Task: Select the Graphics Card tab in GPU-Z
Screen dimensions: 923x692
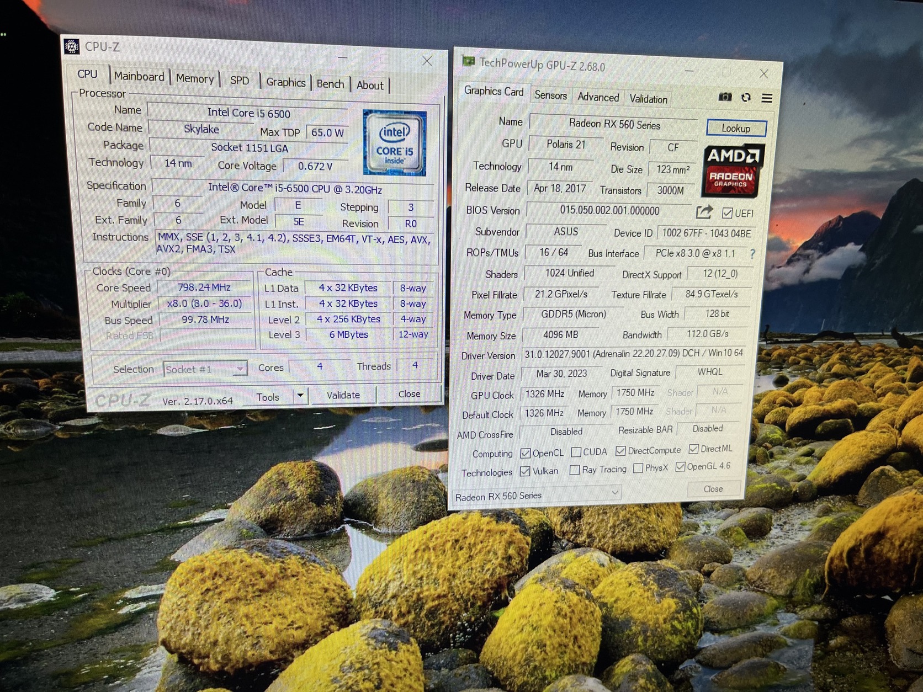Action: tap(494, 92)
